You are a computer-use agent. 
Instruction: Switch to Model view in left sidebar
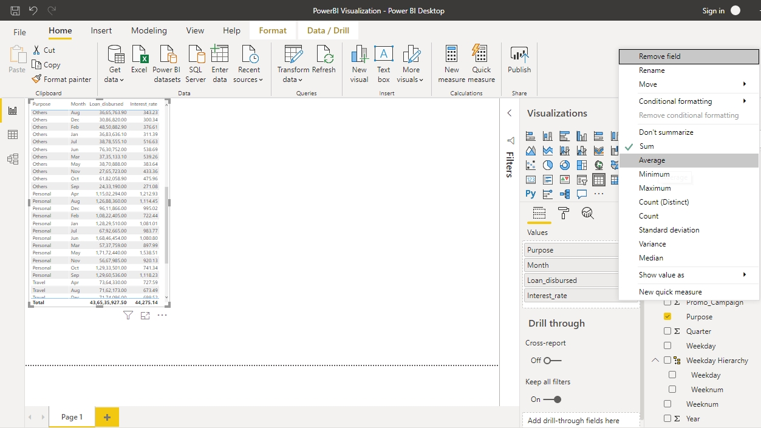tap(12, 159)
